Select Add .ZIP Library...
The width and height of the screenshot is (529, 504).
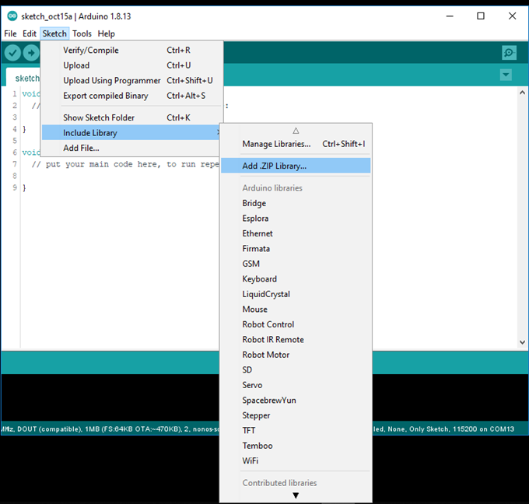[296, 166]
